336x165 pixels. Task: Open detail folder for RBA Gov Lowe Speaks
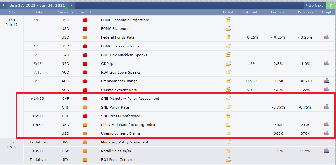click(x=228, y=72)
